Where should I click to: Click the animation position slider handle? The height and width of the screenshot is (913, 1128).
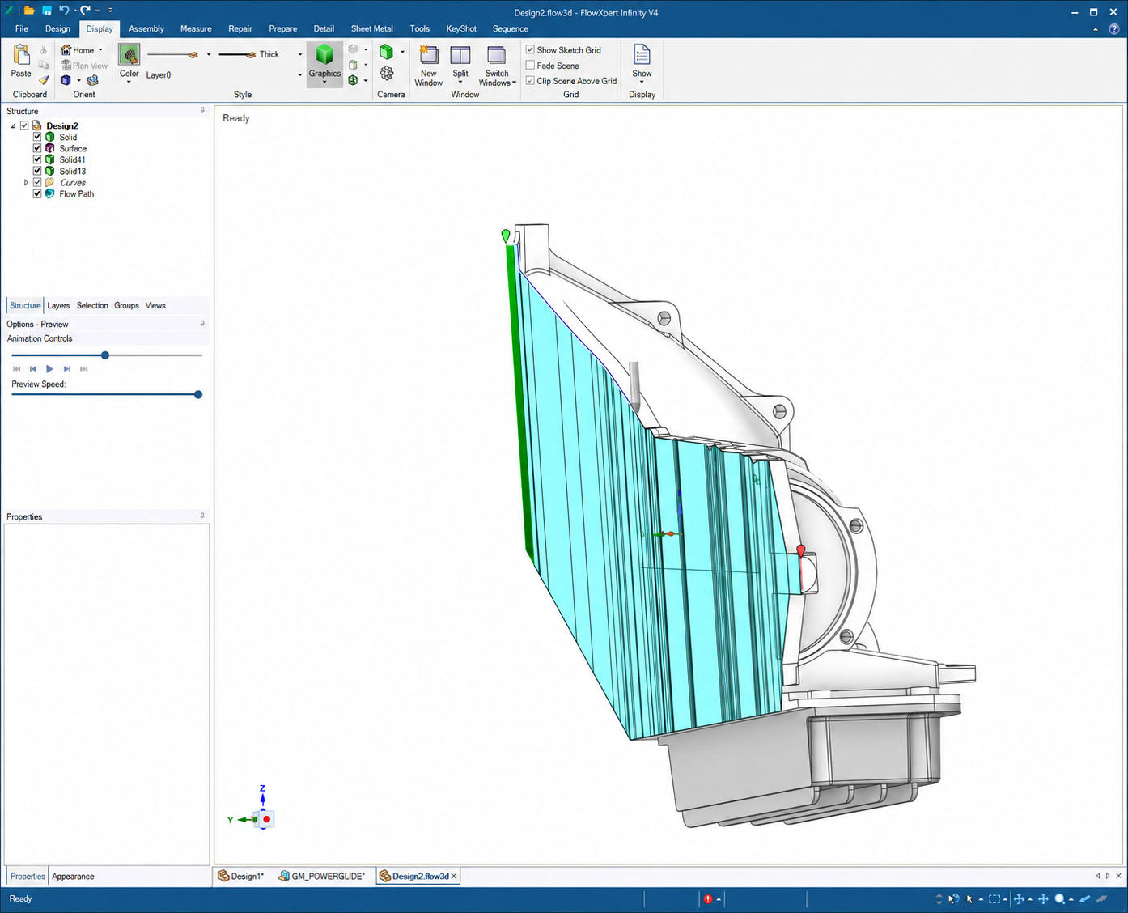click(105, 355)
